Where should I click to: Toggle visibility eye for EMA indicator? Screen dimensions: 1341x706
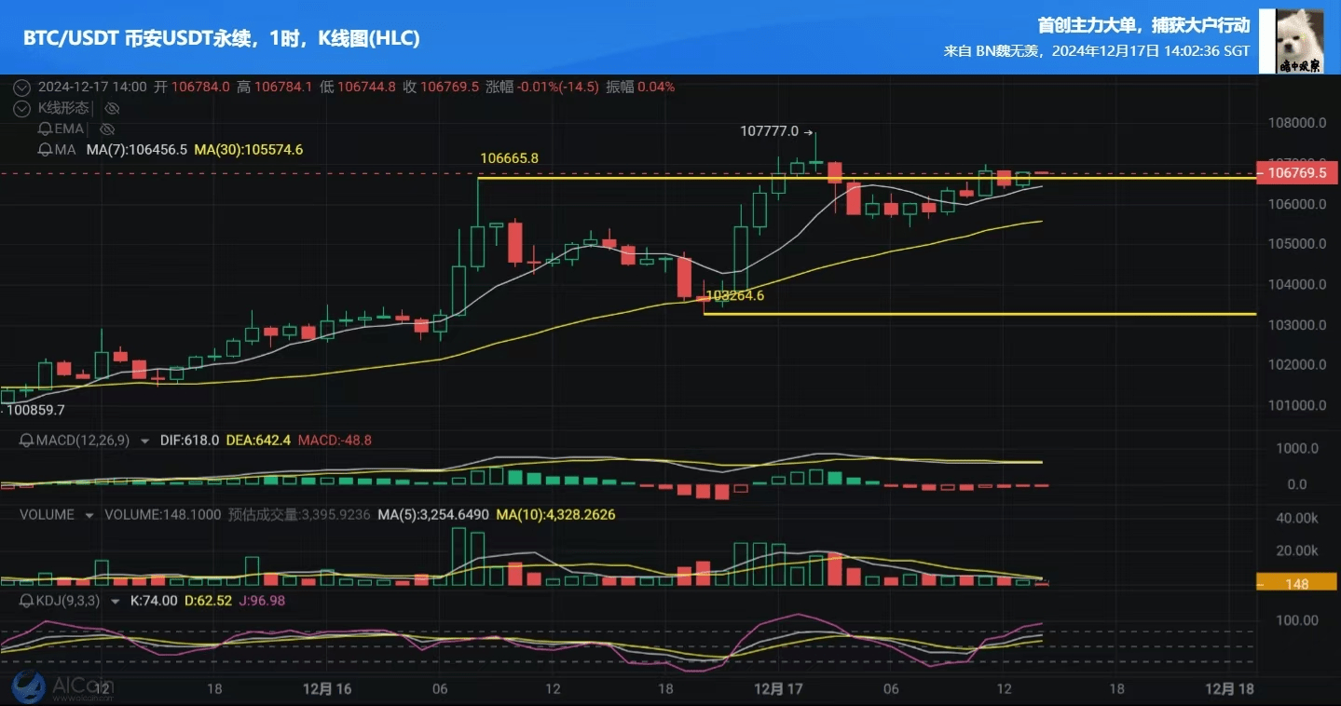(107, 129)
